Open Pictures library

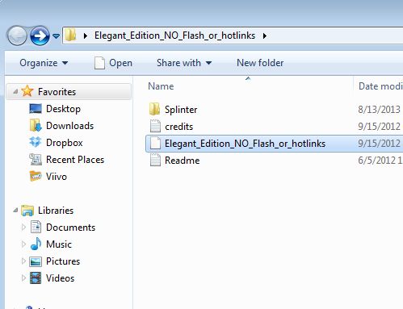63,261
